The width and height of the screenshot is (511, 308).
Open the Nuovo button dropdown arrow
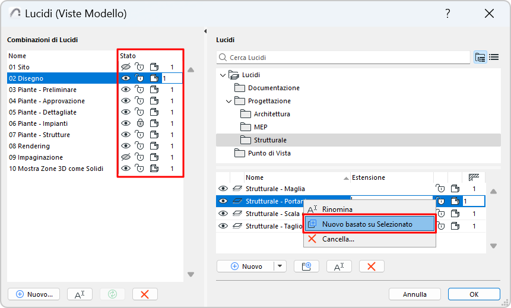click(280, 266)
